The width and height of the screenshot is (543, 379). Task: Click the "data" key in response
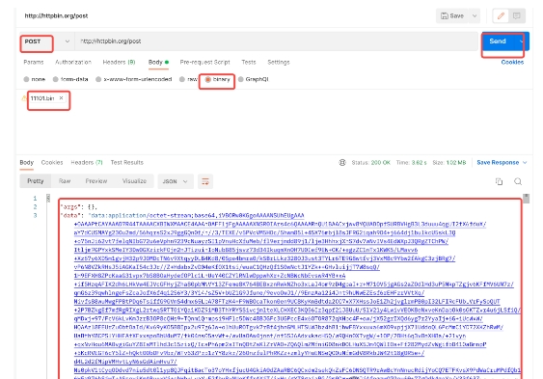coord(71,215)
